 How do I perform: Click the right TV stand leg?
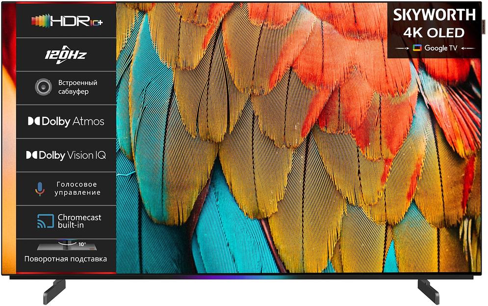pyautogui.click(x=428, y=292)
